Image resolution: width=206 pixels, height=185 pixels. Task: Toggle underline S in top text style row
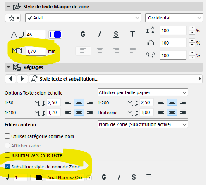click(x=116, y=34)
